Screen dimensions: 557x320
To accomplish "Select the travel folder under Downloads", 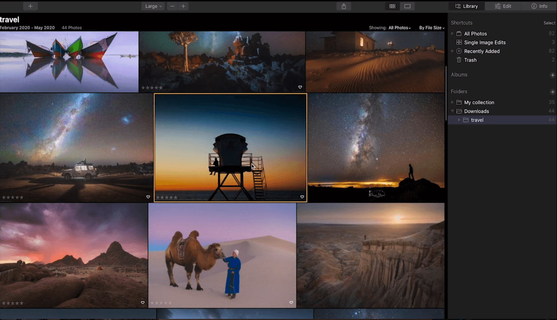I will (x=477, y=120).
